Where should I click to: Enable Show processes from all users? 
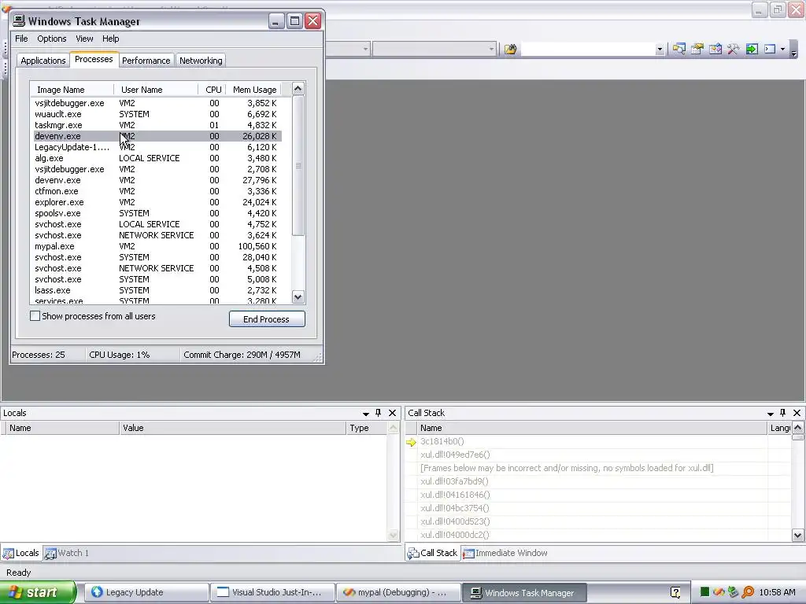(35, 316)
